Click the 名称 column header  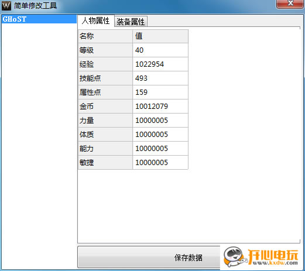[x=105, y=36]
